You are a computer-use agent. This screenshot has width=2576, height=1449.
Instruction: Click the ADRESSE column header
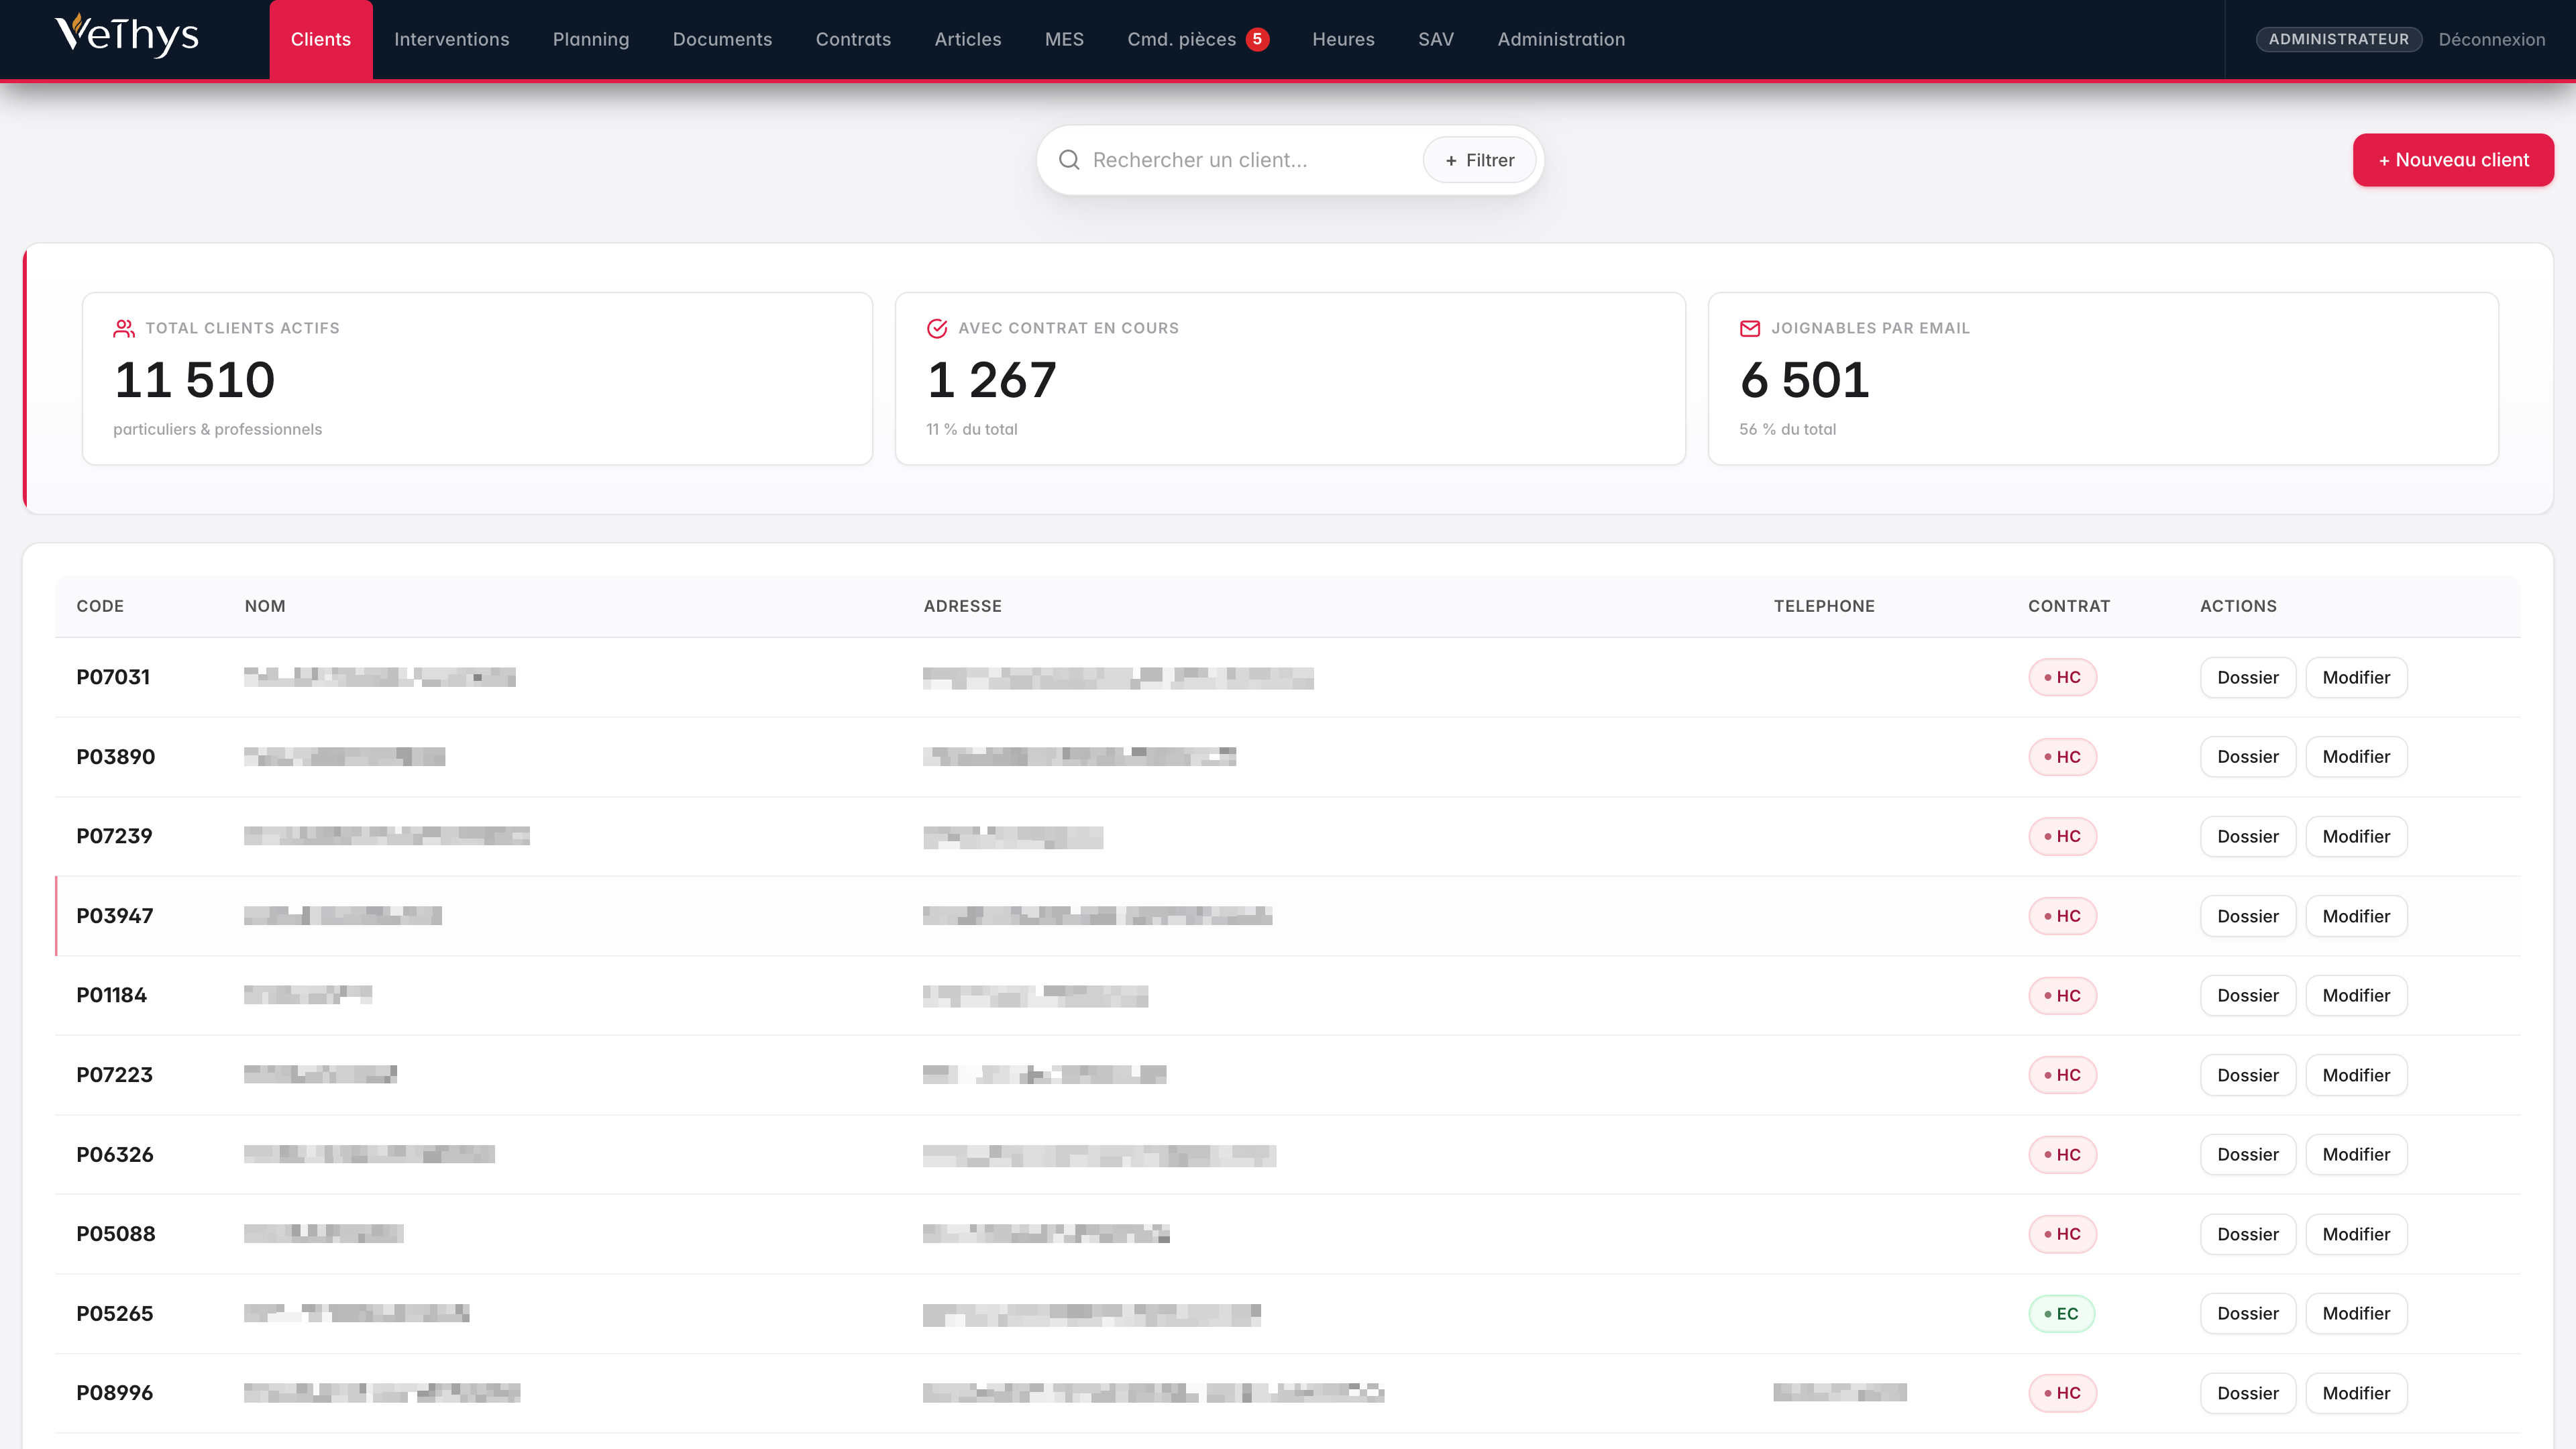pyautogui.click(x=962, y=606)
